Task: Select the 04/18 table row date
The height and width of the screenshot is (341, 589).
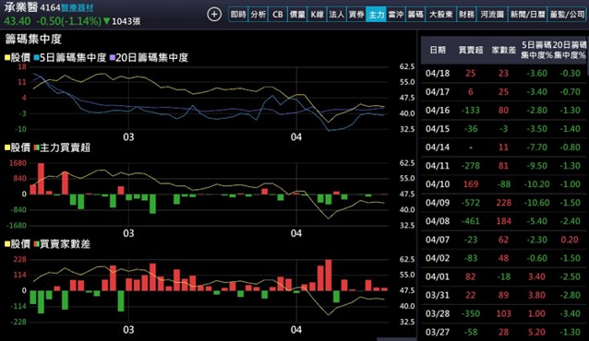Action: tap(438, 73)
